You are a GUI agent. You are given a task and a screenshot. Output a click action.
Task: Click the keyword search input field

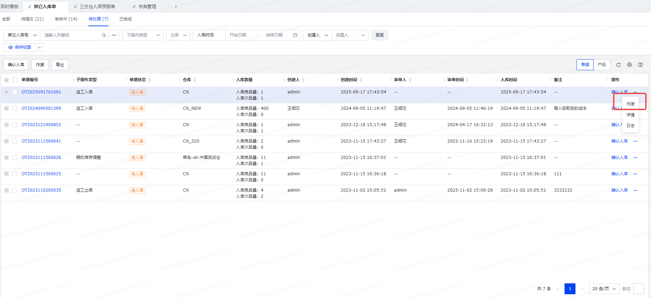(72, 35)
